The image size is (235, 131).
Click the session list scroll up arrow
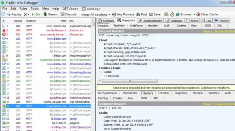pos(93,20)
